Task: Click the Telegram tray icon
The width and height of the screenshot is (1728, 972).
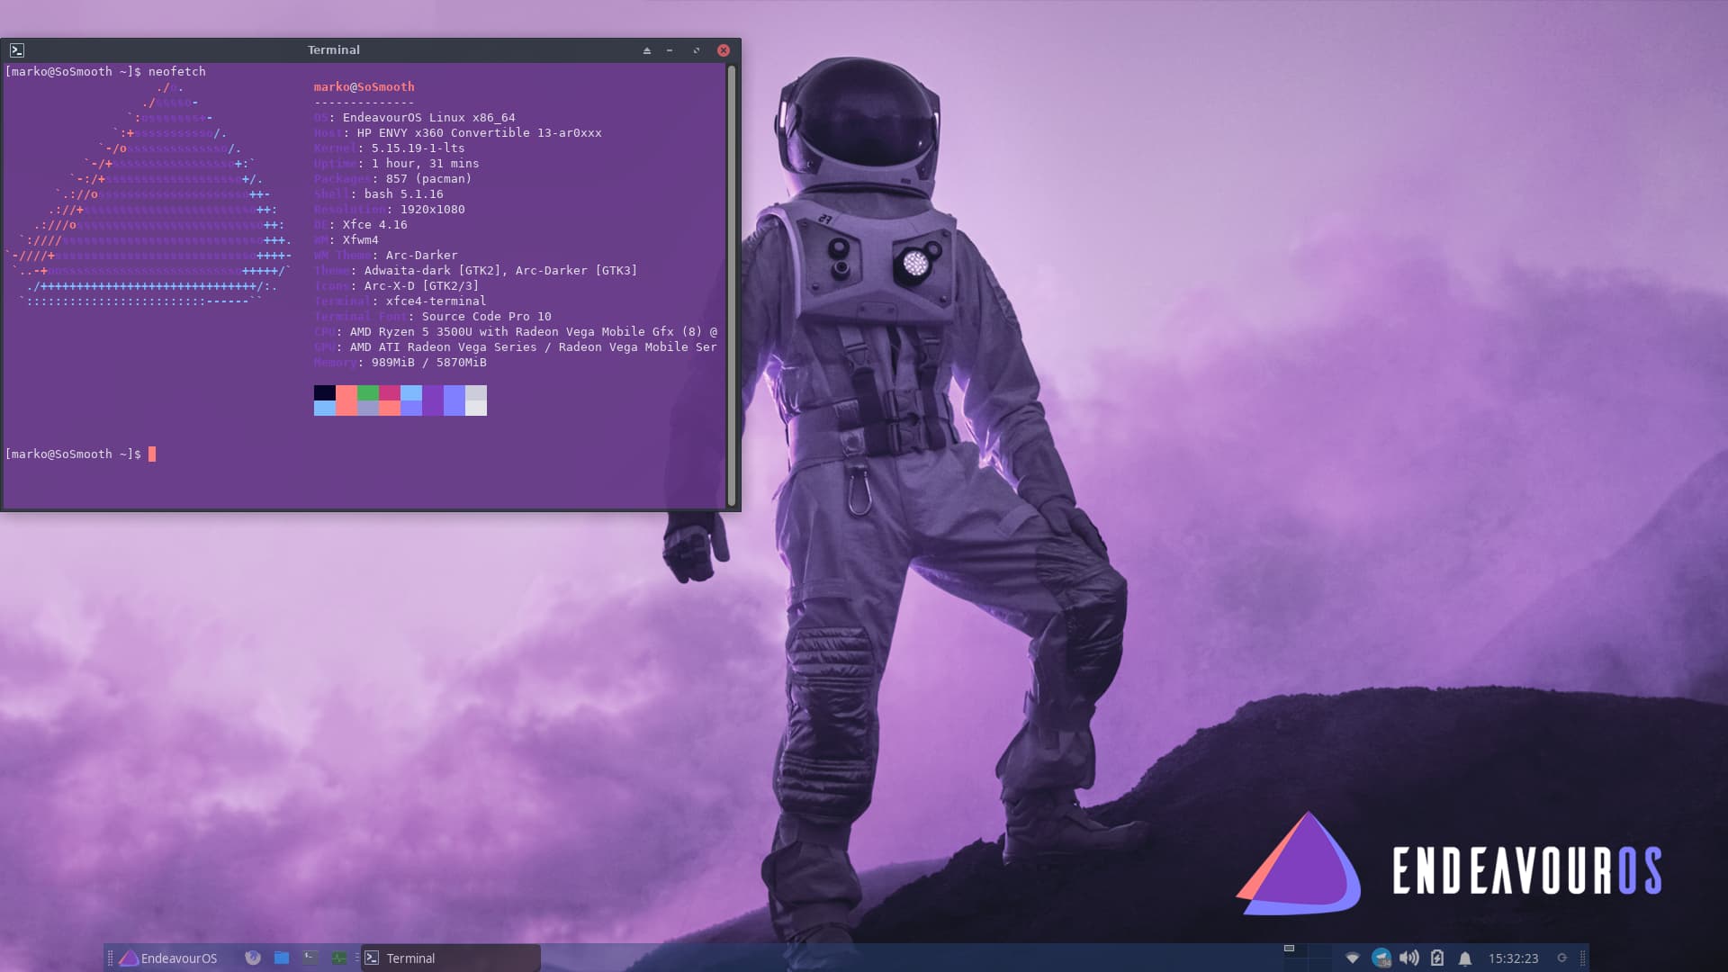Action: pos(1381,958)
